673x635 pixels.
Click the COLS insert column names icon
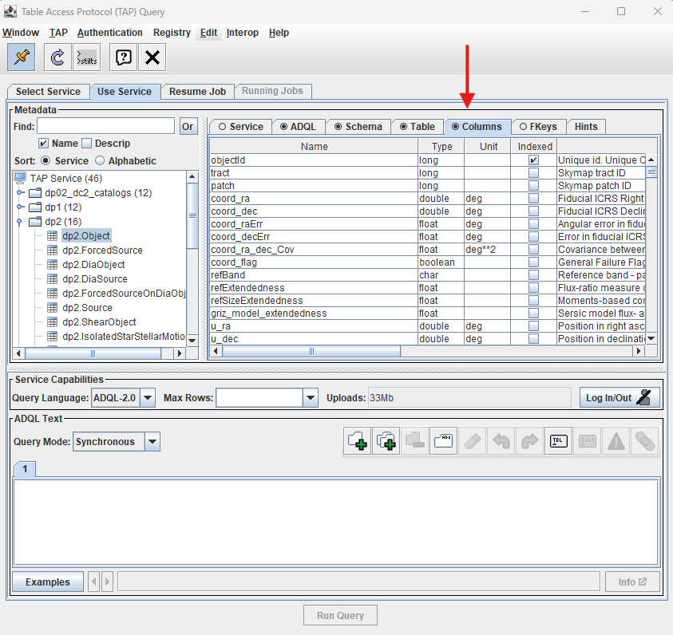pyautogui.click(x=587, y=441)
